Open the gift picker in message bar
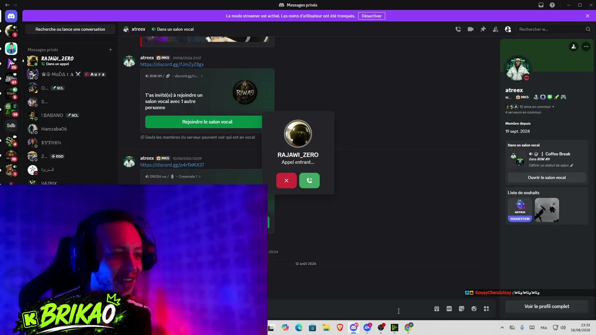The height and width of the screenshot is (335, 596). 437,308
